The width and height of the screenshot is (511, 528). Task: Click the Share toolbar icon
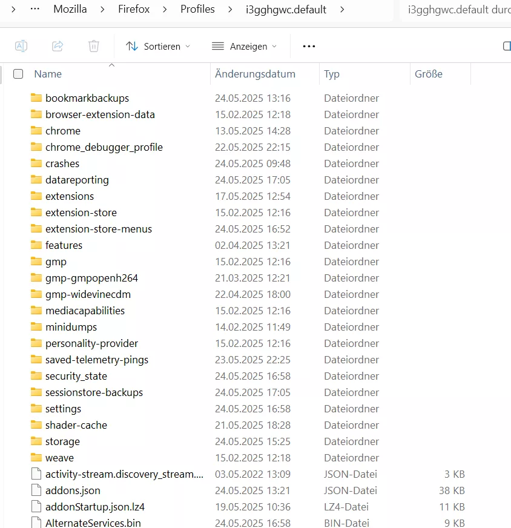click(58, 46)
